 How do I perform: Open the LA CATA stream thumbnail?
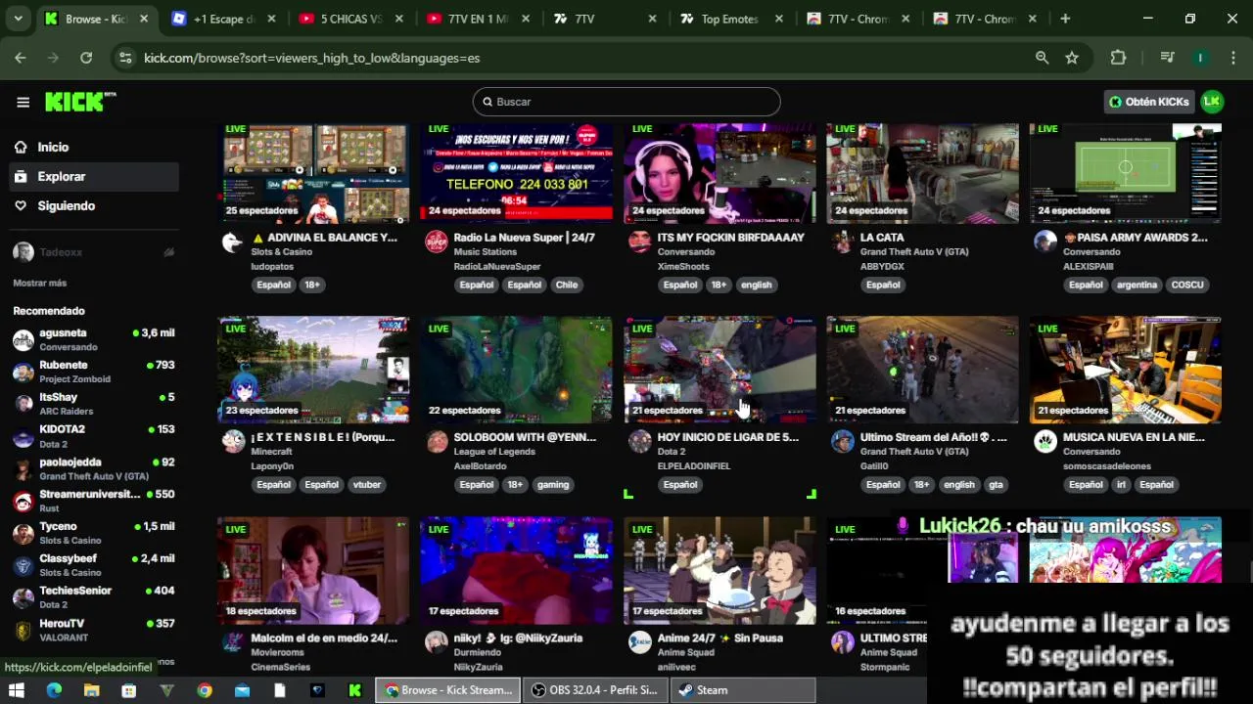coord(922,173)
